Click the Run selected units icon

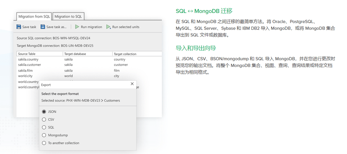[x=109, y=27]
